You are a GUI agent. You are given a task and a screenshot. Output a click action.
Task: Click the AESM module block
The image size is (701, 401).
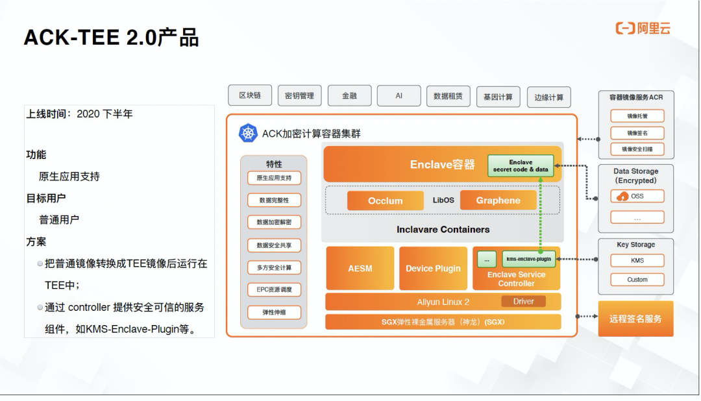(359, 268)
